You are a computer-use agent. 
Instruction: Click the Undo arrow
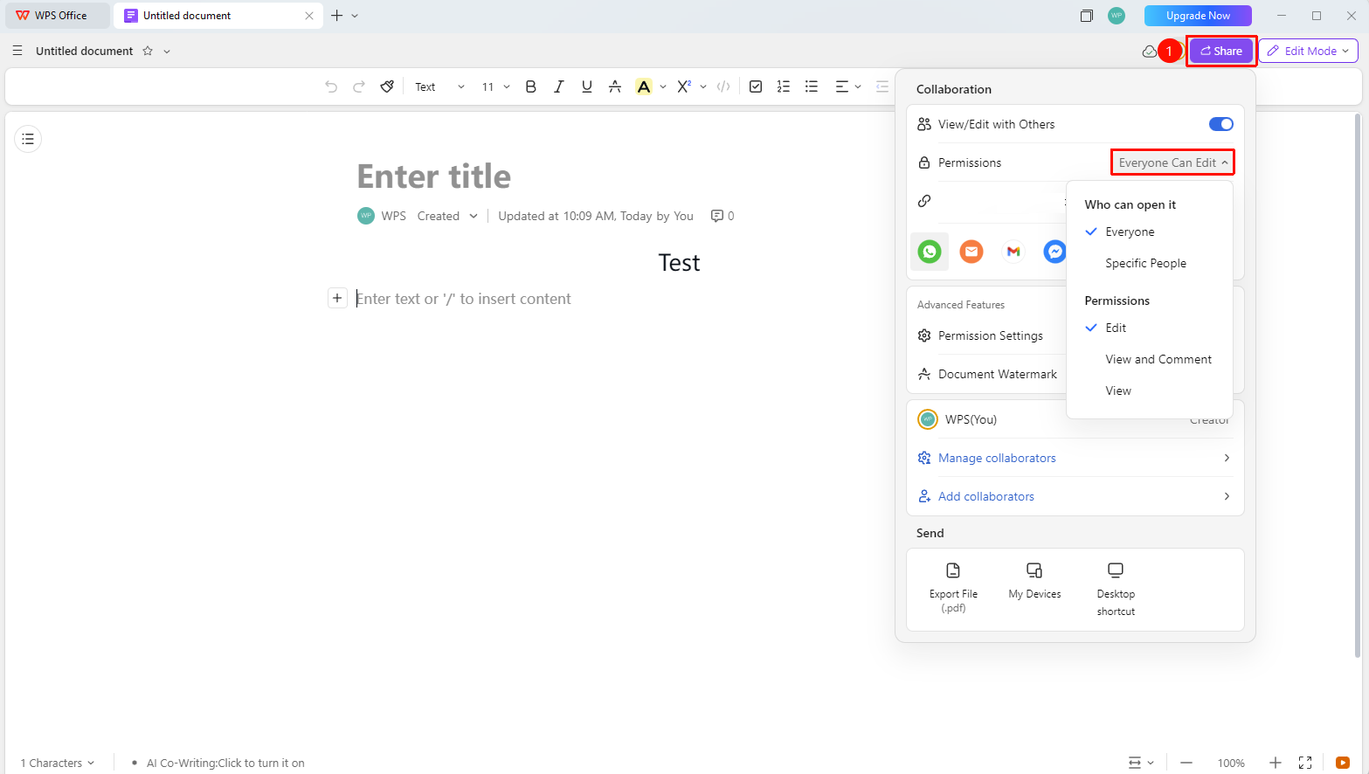(x=331, y=86)
